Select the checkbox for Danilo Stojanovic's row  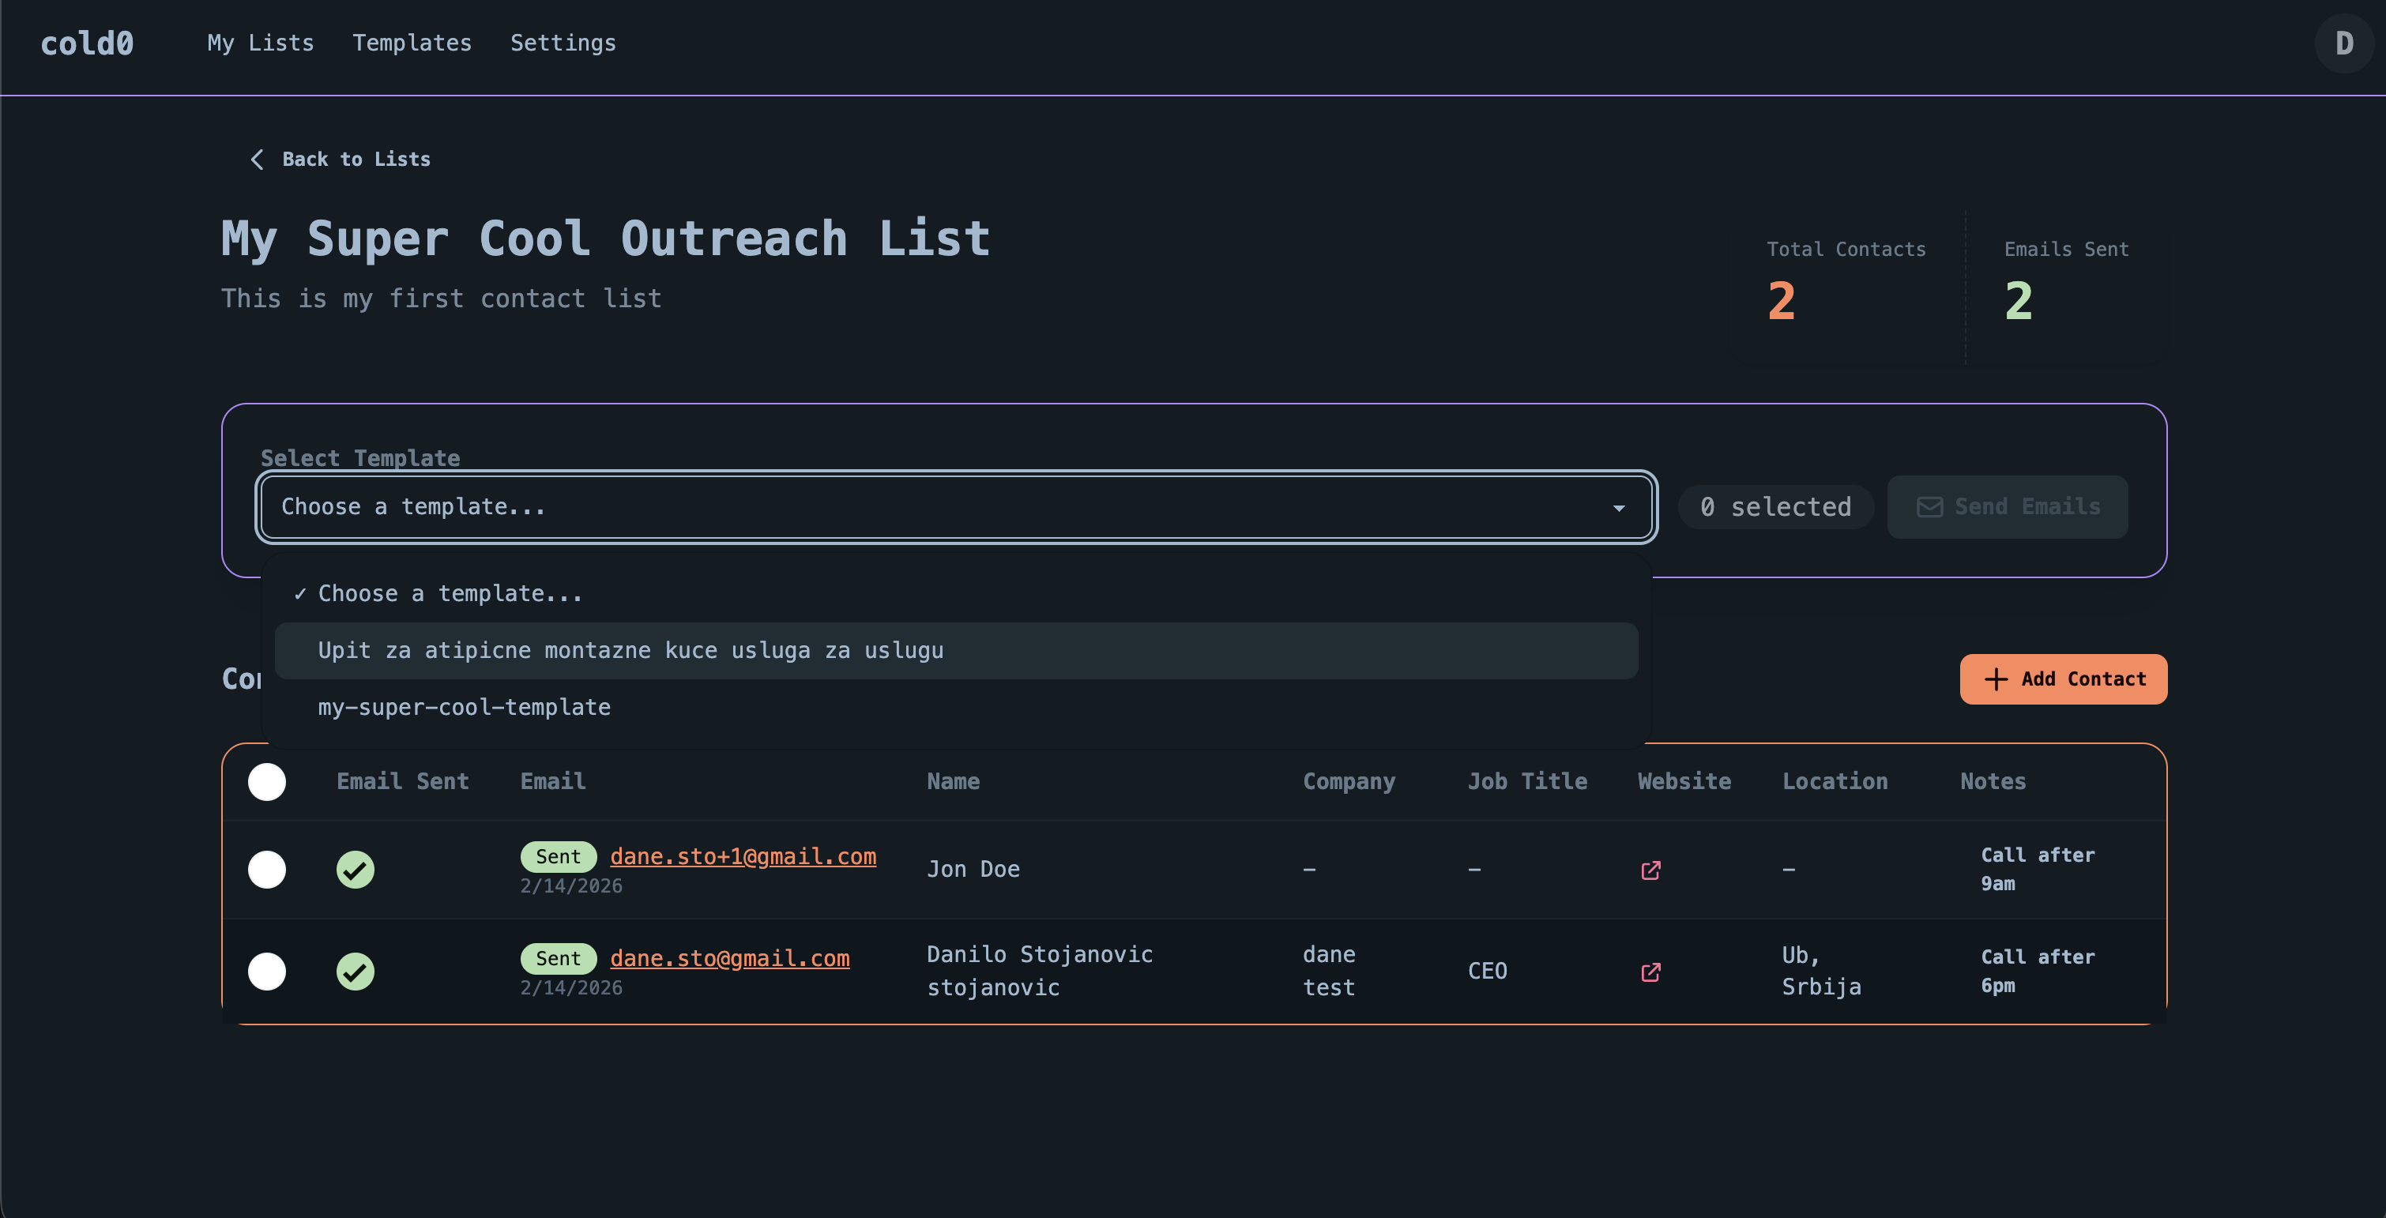click(267, 972)
